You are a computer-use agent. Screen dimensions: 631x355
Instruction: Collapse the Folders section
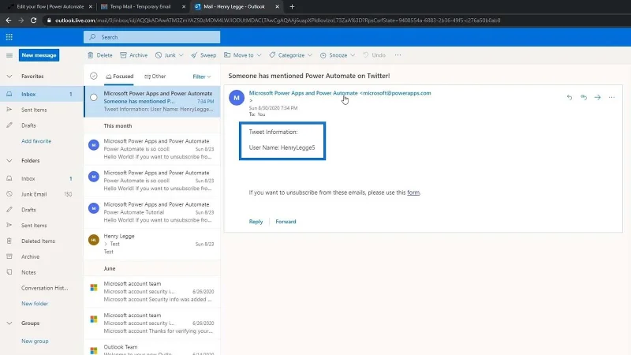pyautogui.click(x=9, y=161)
